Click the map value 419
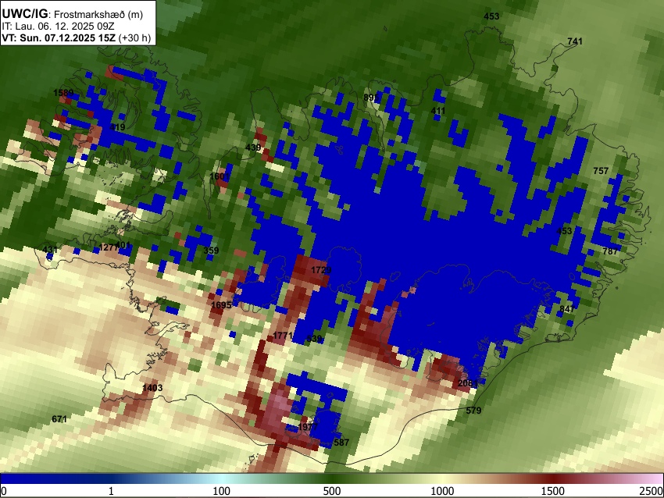This screenshot has width=664, height=498. pyautogui.click(x=117, y=127)
